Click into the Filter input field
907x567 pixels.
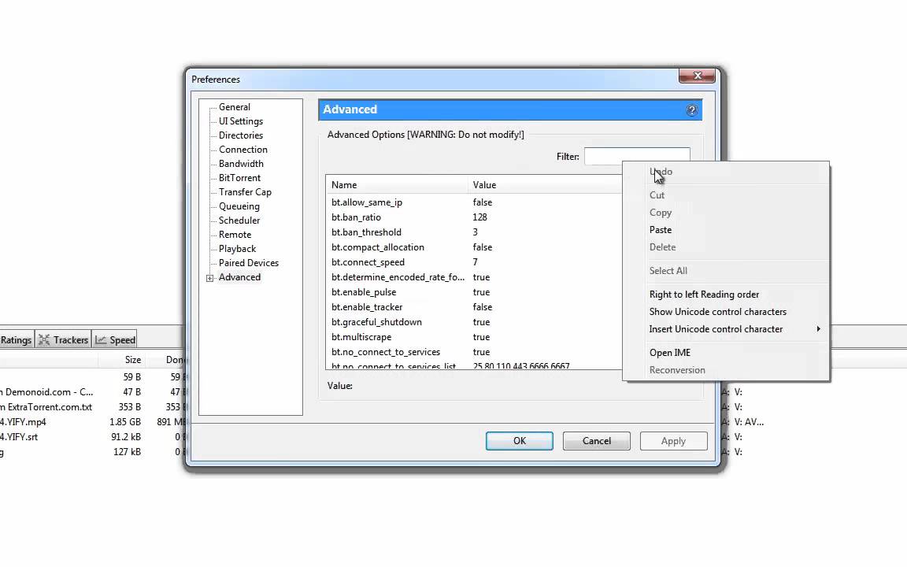point(637,156)
